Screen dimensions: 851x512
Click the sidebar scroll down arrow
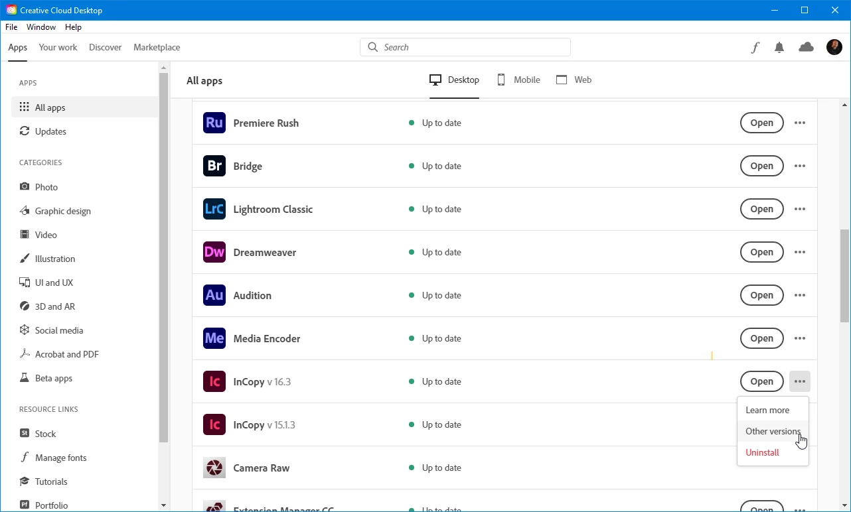pos(164,505)
